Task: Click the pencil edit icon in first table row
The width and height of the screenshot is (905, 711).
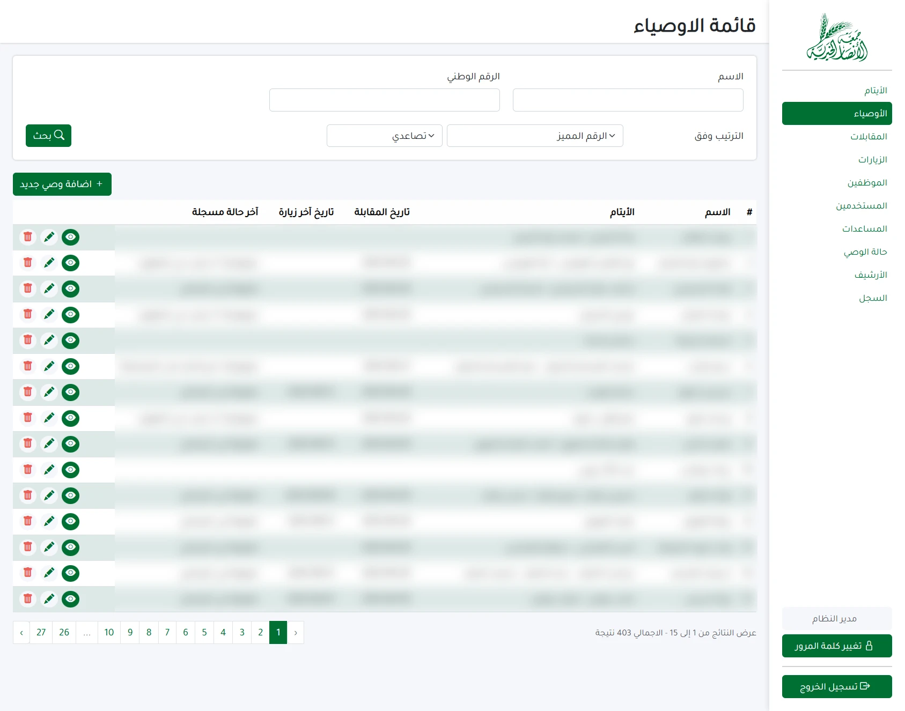Action: point(49,237)
